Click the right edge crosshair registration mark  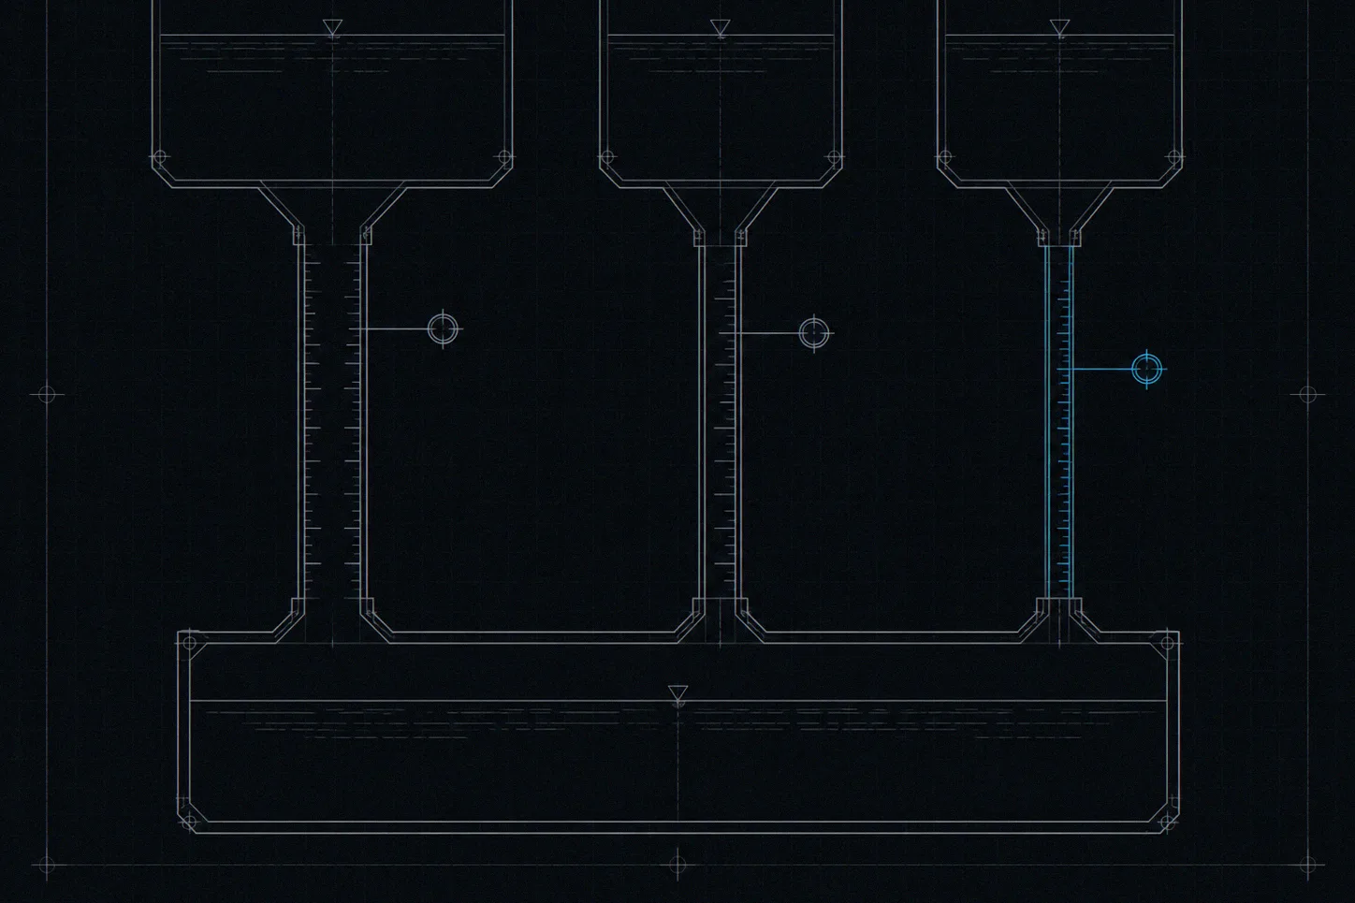1307,394
